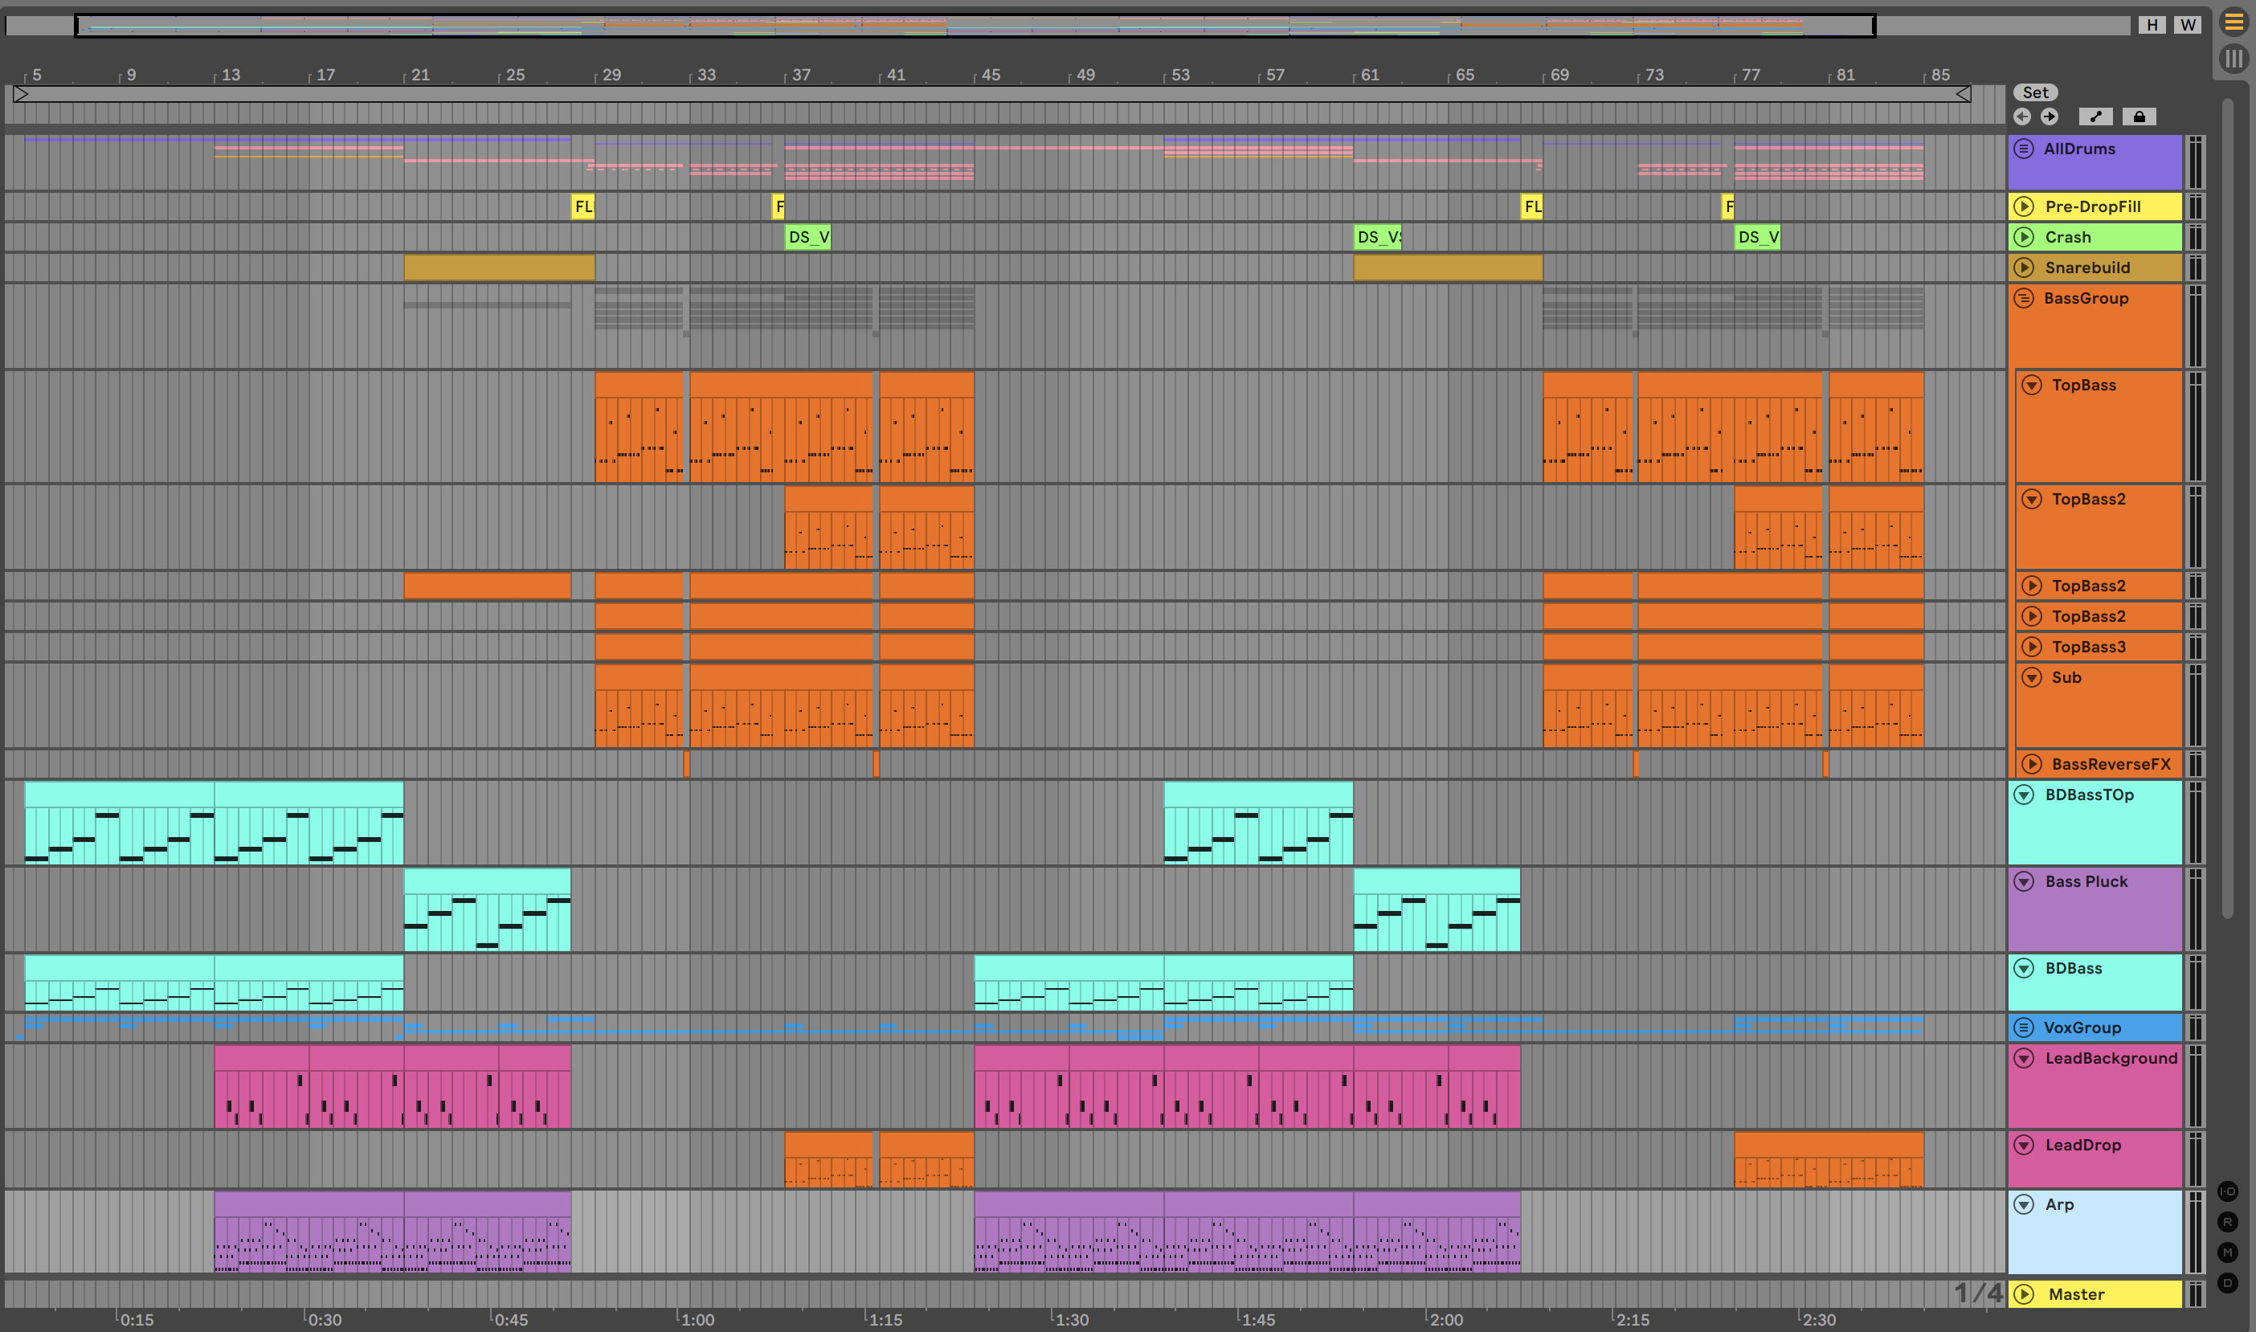The width and height of the screenshot is (2256, 1332).
Task: Toggle Automation Mode dot-line button
Action: pyautogui.click(x=2095, y=116)
